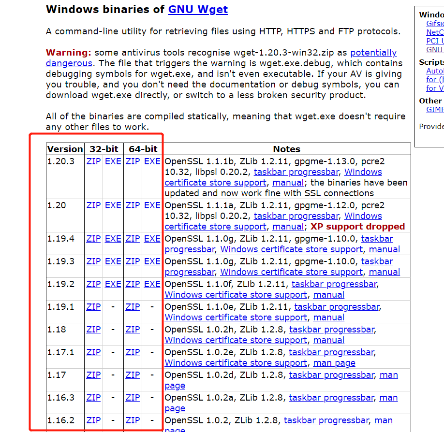This screenshot has width=444, height=432.
Task: Download 64-bit ZIP for version 1.19.4
Action: point(133,239)
